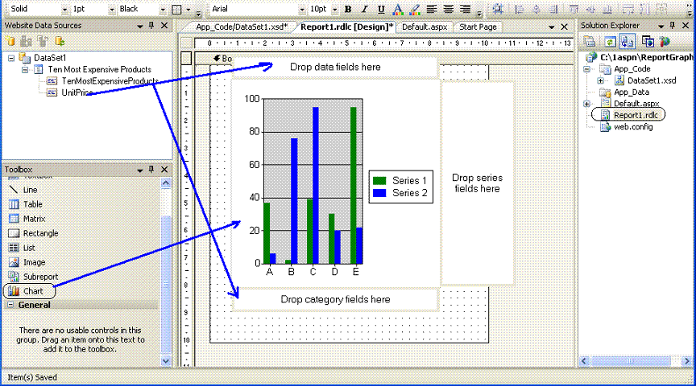Pin the Website Data Sources panel
The image size is (696, 386).
coord(151,26)
